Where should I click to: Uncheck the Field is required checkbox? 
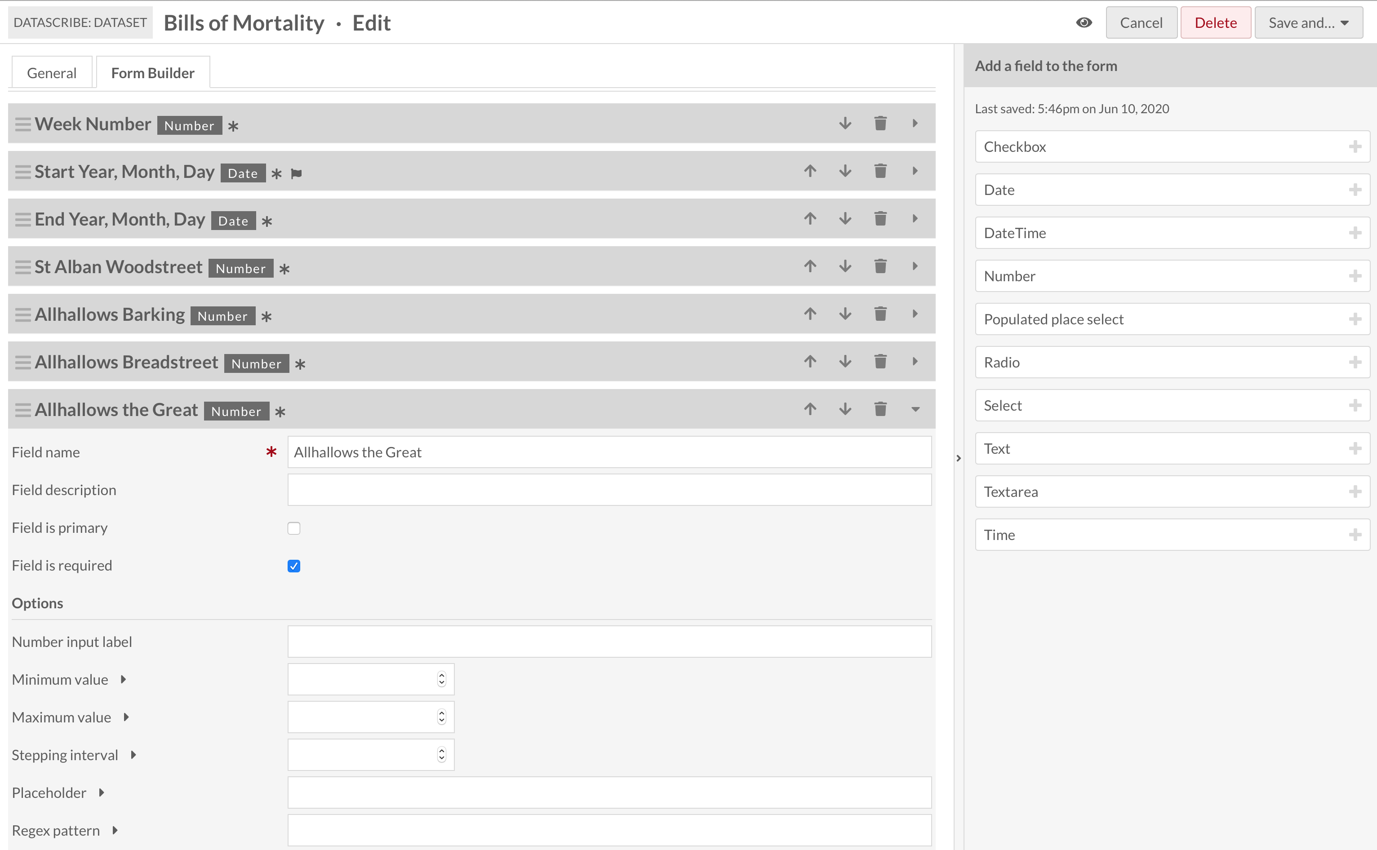(x=293, y=566)
